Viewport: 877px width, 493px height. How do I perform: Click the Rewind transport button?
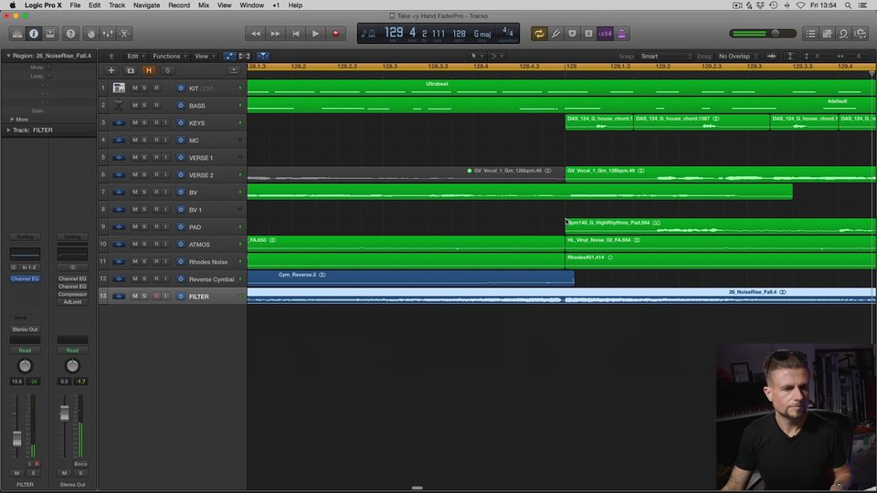(x=255, y=34)
